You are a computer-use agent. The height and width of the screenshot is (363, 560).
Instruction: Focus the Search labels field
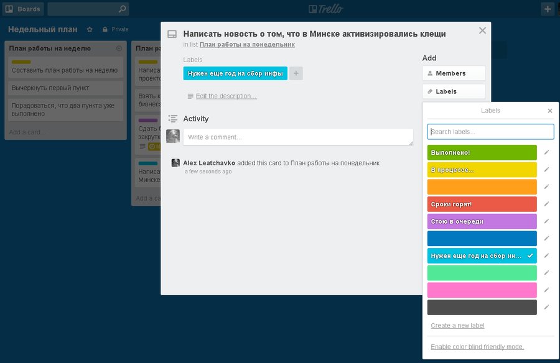point(491,132)
